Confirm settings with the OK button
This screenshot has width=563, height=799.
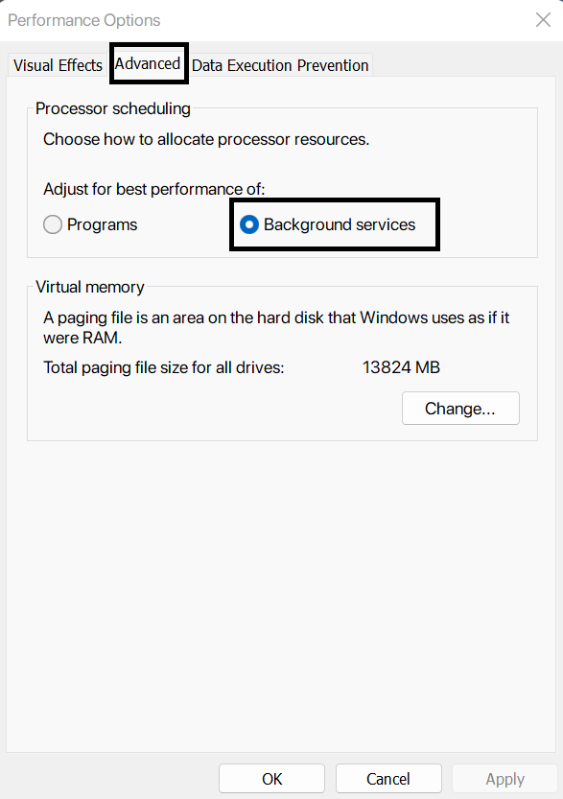[x=271, y=779]
